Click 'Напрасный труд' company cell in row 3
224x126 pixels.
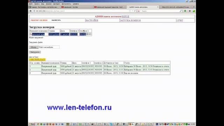pyautogui.click(x=50, y=73)
